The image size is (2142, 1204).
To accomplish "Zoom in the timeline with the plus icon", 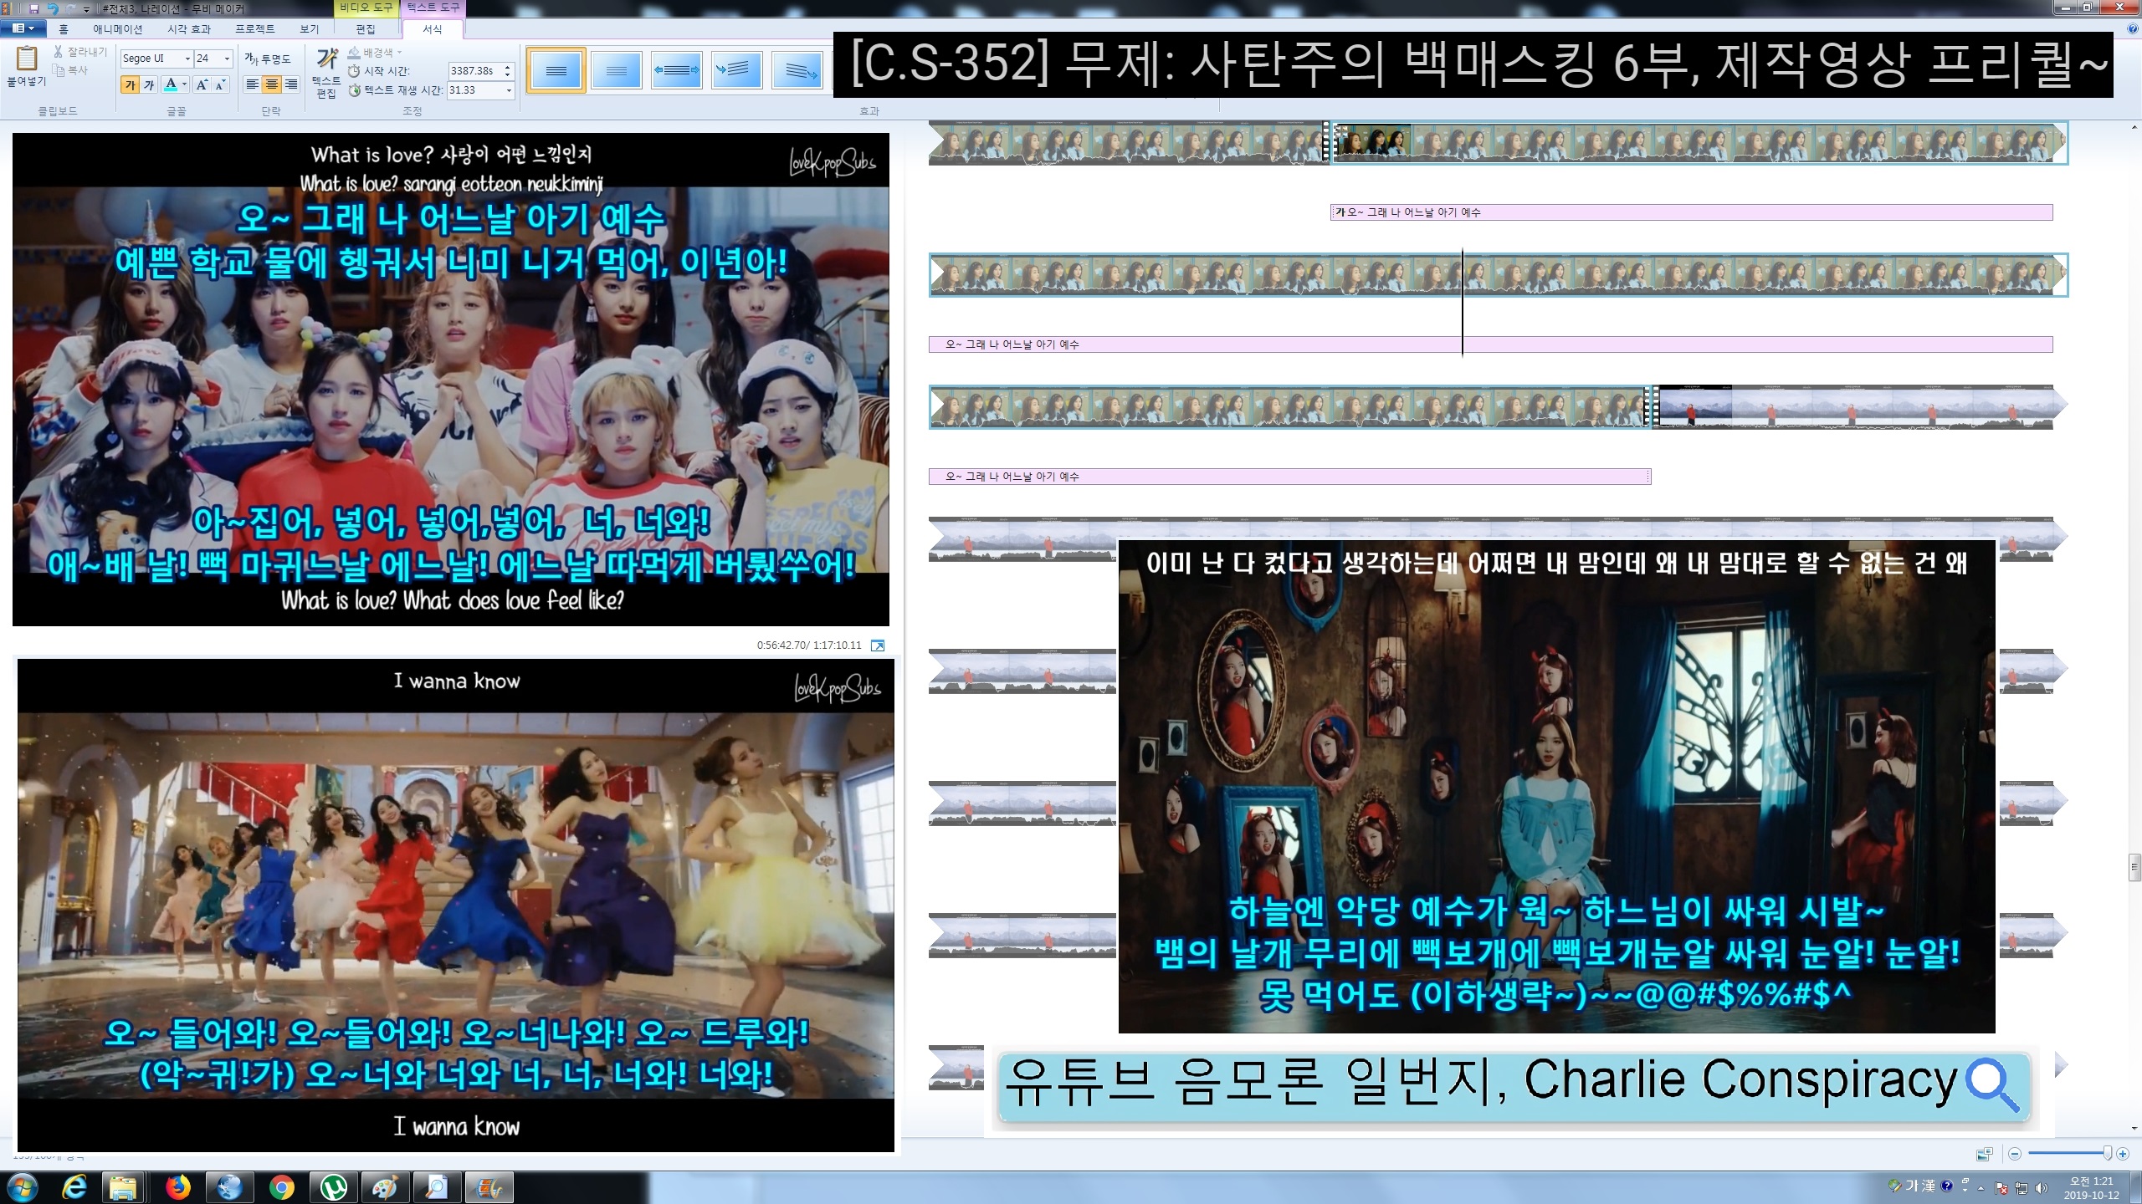I will [x=2123, y=1154].
